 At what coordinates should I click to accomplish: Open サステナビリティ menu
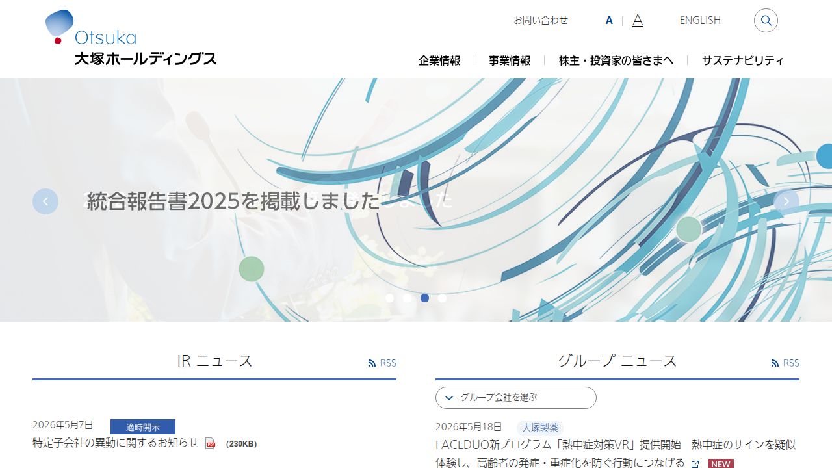tap(743, 60)
